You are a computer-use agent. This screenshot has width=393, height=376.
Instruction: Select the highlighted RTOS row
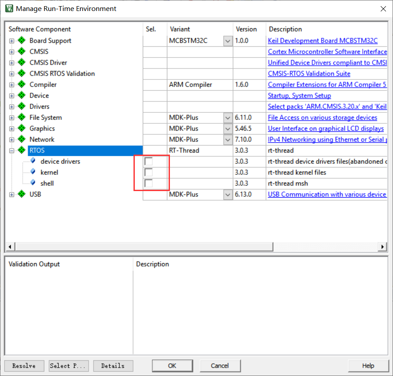click(x=85, y=150)
